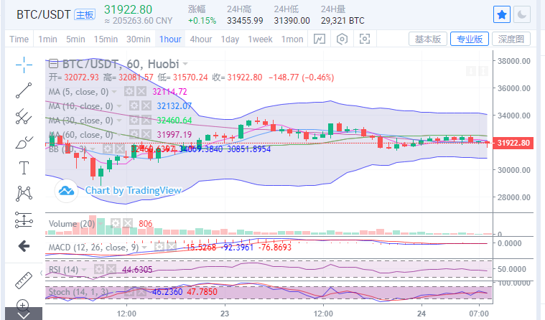Click the 29,321 BTC volume value
The height and width of the screenshot is (320, 545).
343,21
